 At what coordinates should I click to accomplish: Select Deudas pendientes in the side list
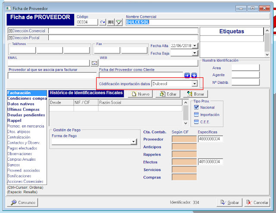[27, 115]
